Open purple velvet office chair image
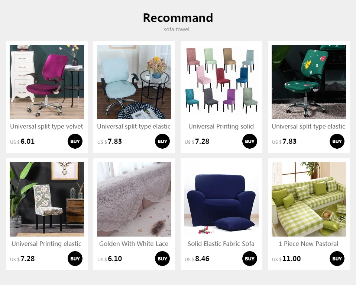Screen dimensions: 356x285 pyautogui.click(x=47, y=82)
